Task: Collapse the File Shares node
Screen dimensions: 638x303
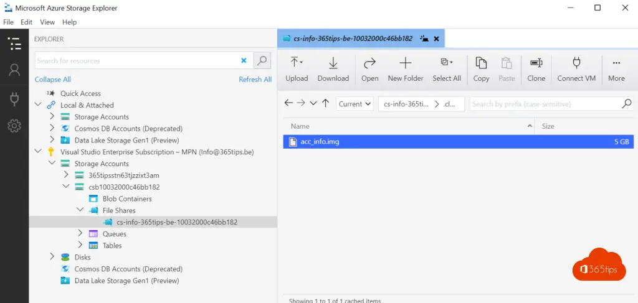Action: pyautogui.click(x=80, y=210)
